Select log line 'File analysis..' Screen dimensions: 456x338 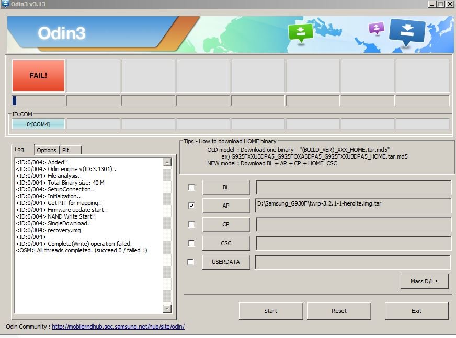pos(49,176)
